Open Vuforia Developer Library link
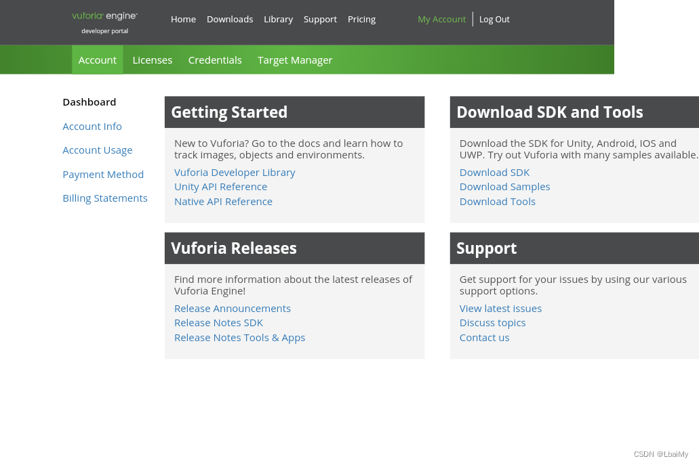 pos(235,173)
